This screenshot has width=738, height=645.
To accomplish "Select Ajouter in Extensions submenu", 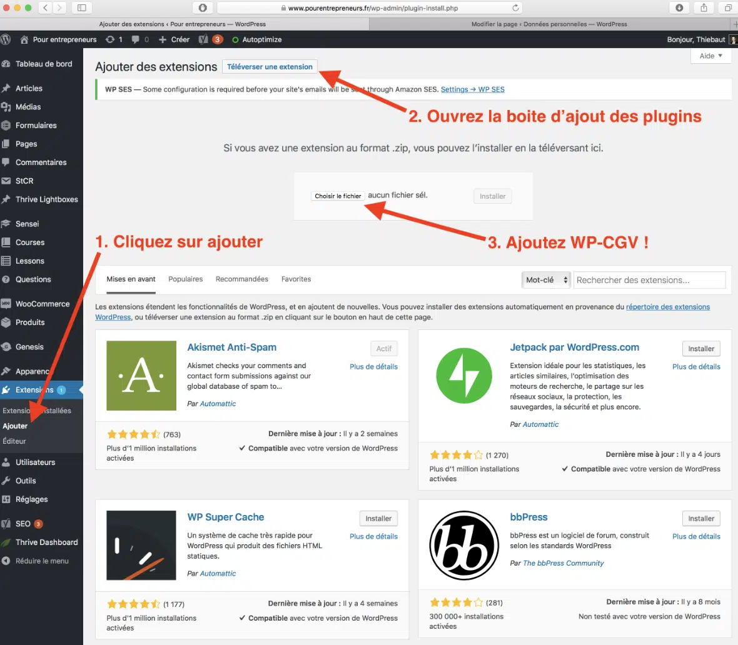I will click(x=15, y=426).
